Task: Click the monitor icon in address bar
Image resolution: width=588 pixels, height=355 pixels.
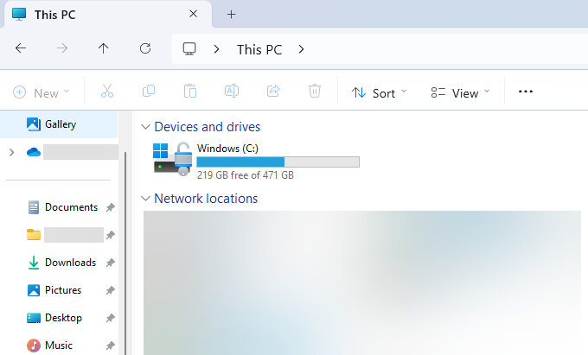Action: tap(189, 48)
